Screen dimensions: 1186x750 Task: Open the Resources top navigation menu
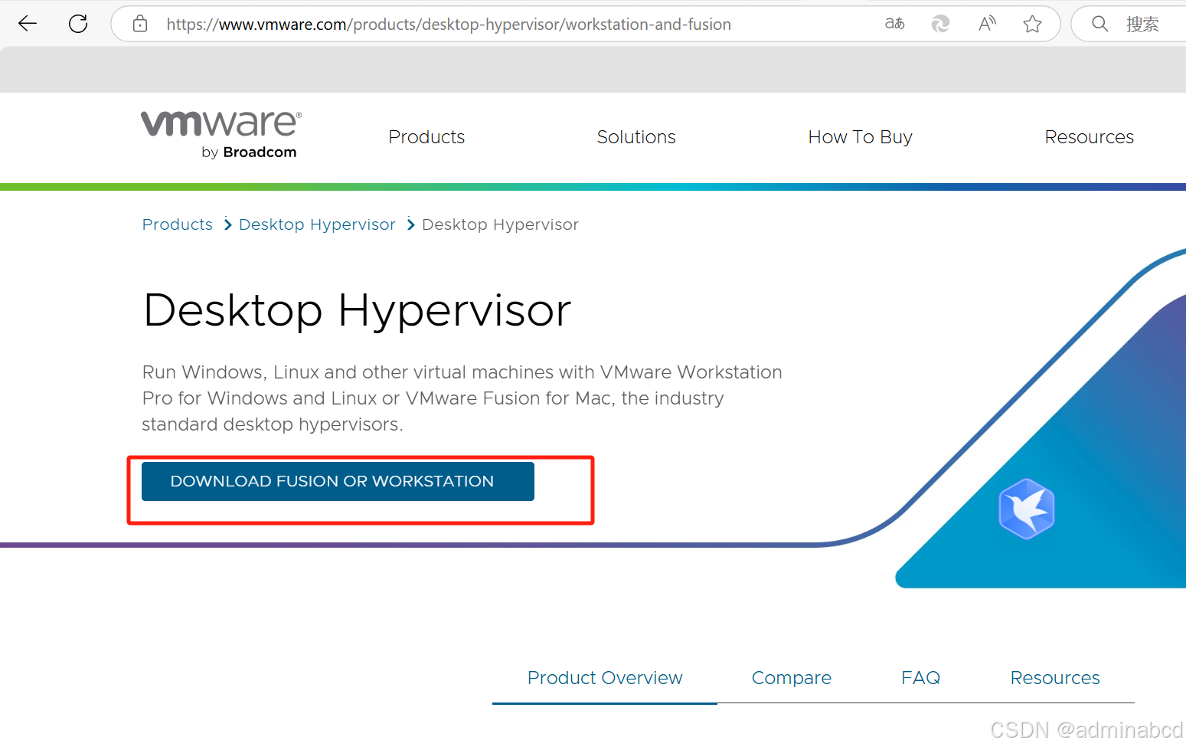1089,137
